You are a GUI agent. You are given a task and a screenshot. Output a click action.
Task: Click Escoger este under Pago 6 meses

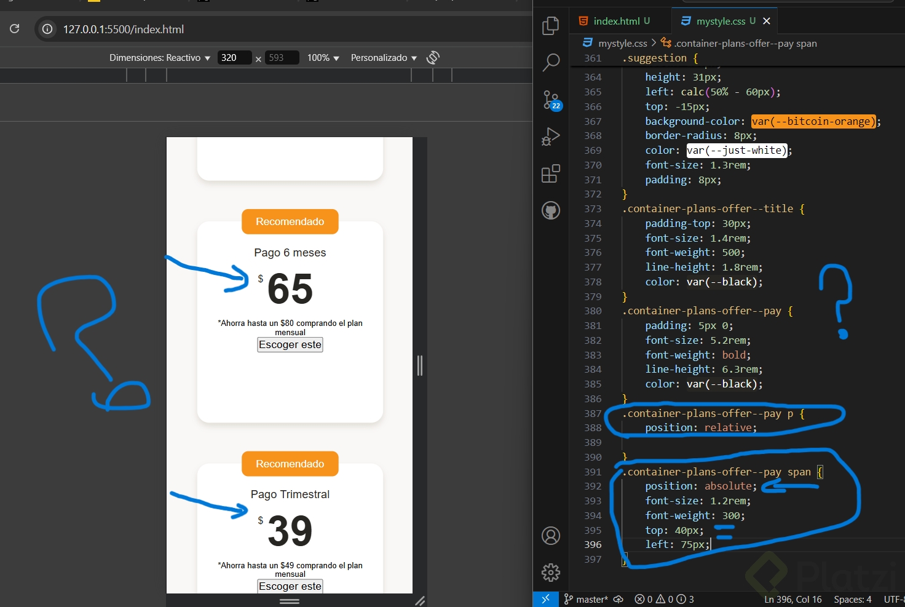[x=290, y=345]
